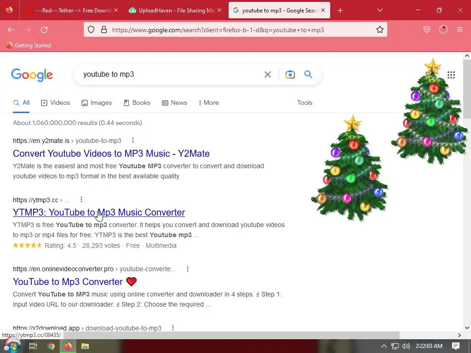List all tabs with the chevron

(379, 10)
